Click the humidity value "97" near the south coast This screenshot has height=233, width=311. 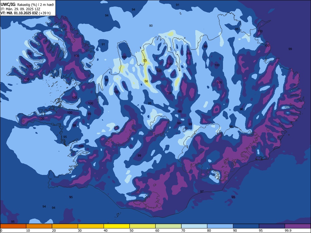[x=202, y=192]
